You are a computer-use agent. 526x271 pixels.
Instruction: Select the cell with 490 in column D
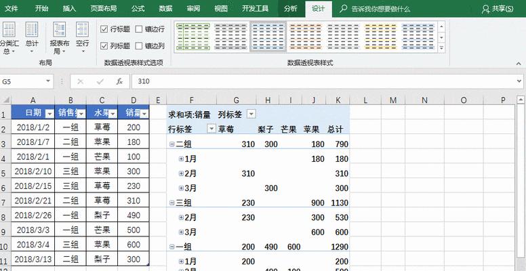point(134,215)
